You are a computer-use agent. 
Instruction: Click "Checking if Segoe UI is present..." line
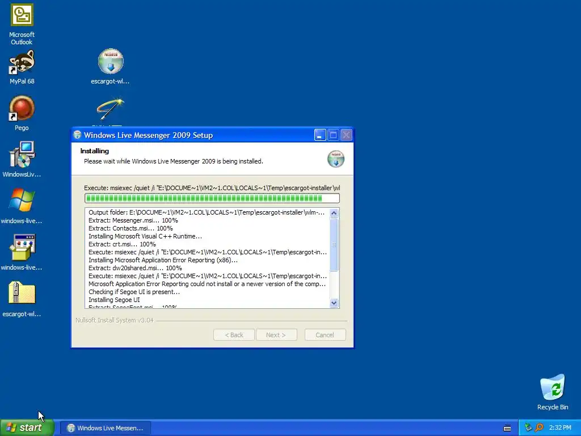pos(134,292)
